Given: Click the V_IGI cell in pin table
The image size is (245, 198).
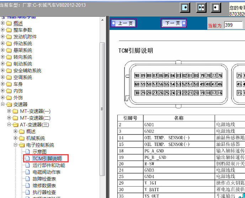Looking at the screenshot, I should tap(179, 183).
